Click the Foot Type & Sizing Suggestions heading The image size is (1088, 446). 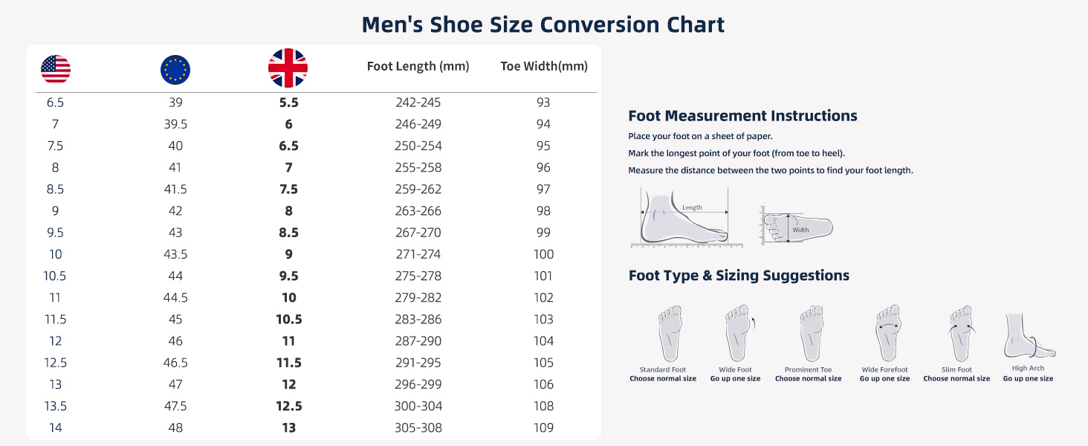pyautogui.click(x=739, y=276)
